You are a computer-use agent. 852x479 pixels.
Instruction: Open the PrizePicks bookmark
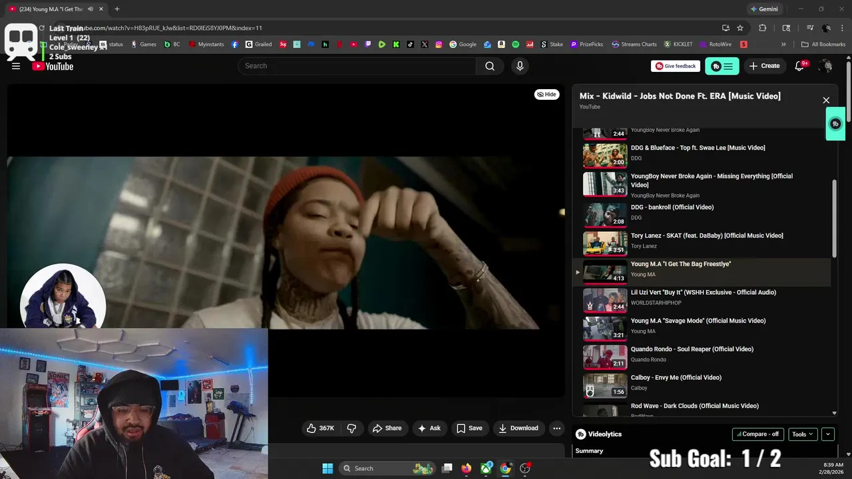pos(587,45)
